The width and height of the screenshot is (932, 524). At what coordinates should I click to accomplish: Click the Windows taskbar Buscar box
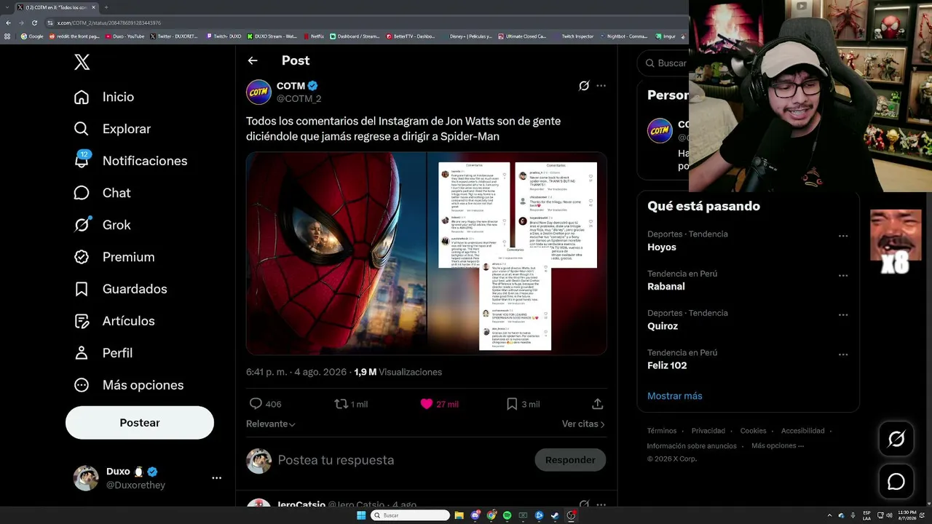411,515
